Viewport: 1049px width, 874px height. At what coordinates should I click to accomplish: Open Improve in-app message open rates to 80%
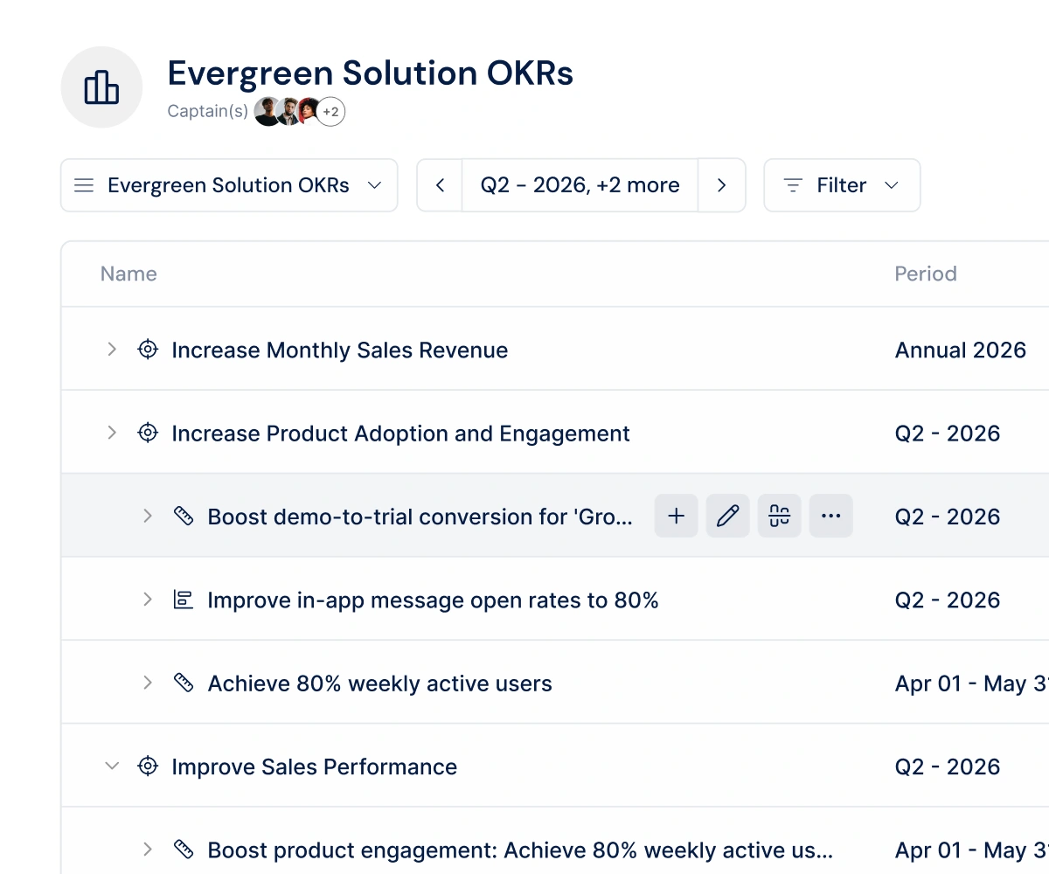(x=433, y=600)
